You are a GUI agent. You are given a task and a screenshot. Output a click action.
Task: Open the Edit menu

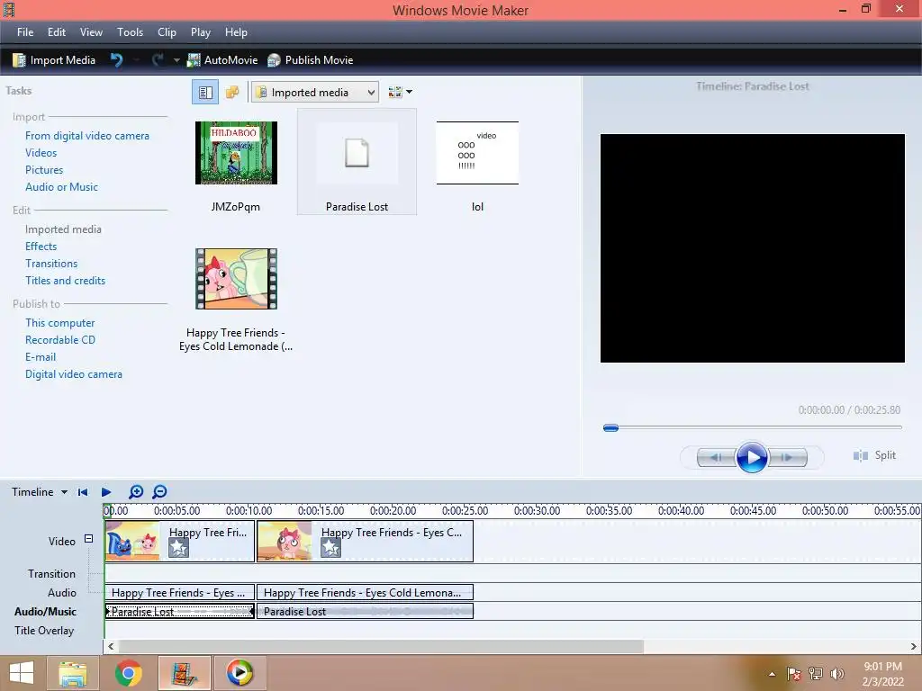[57, 32]
